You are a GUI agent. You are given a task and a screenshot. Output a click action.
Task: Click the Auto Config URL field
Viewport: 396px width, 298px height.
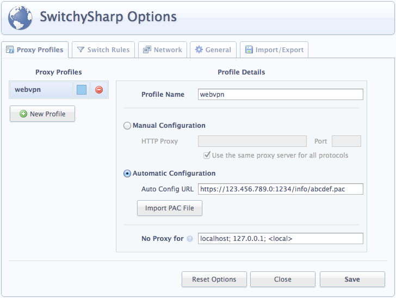click(x=281, y=189)
